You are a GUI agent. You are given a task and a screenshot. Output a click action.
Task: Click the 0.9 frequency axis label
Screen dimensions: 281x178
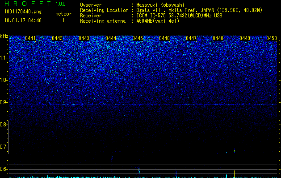(x=4, y=102)
